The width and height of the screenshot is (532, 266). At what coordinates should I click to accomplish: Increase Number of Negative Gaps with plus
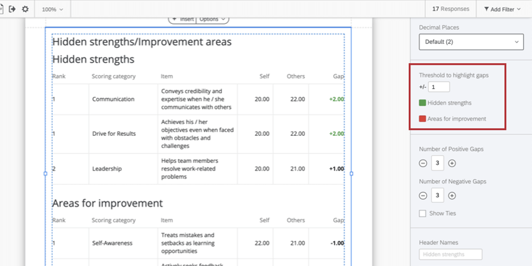pos(452,196)
